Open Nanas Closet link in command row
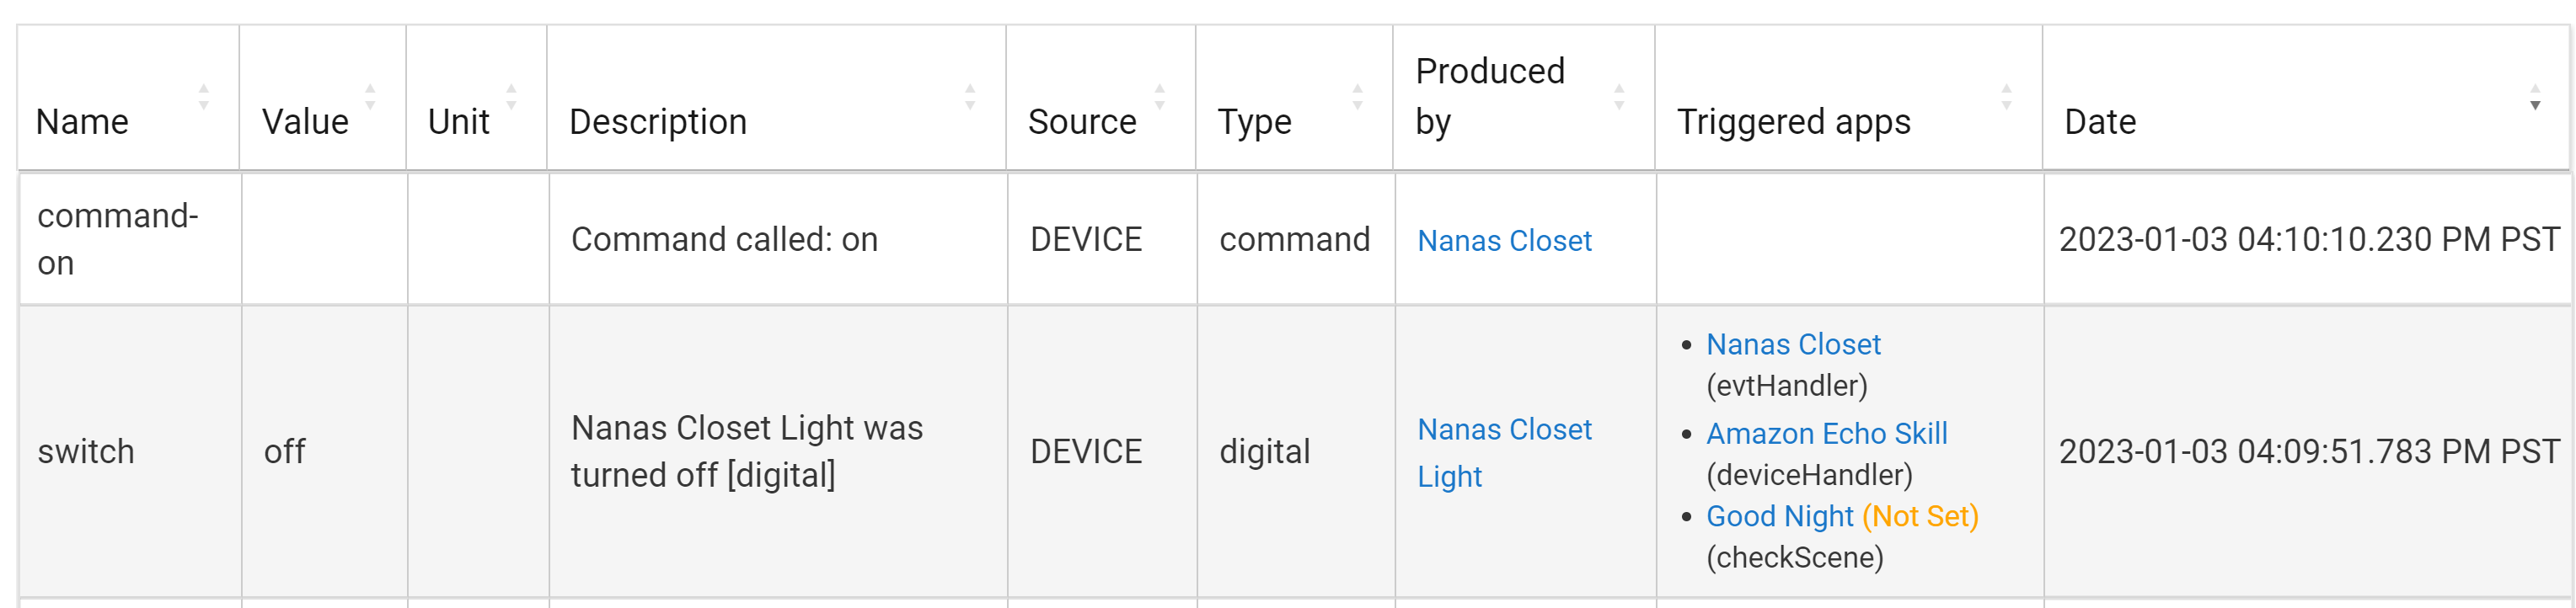2576x608 pixels. tap(1504, 241)
